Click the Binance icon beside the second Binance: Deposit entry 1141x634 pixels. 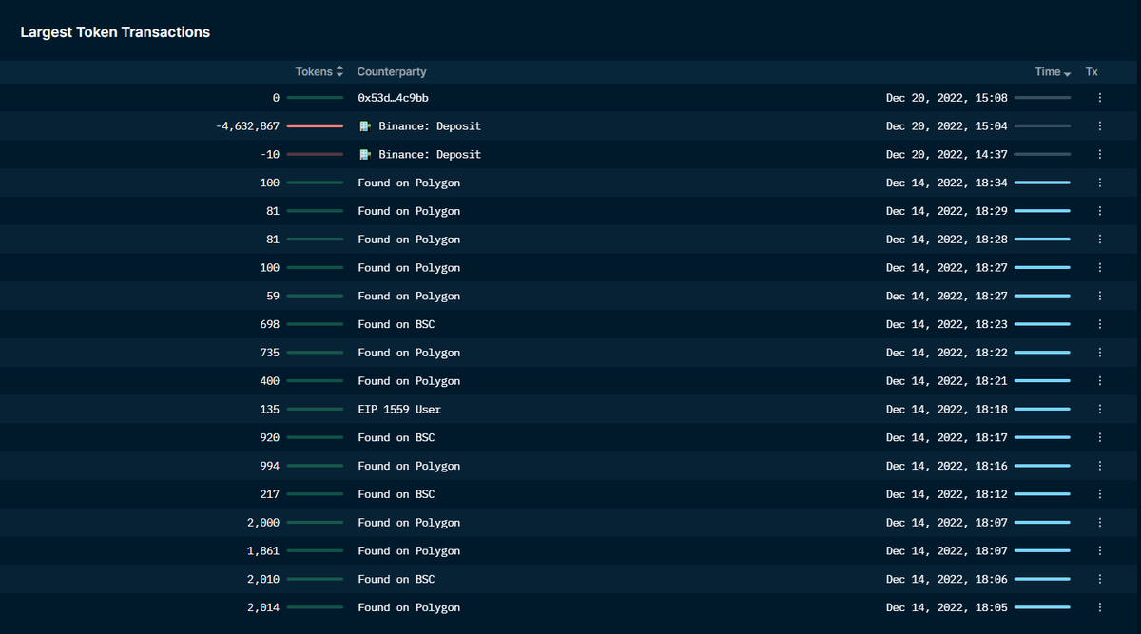tap(363, 154)
